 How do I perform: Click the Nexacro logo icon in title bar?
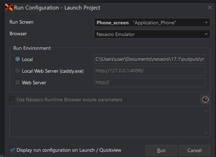tap(9, 7)
